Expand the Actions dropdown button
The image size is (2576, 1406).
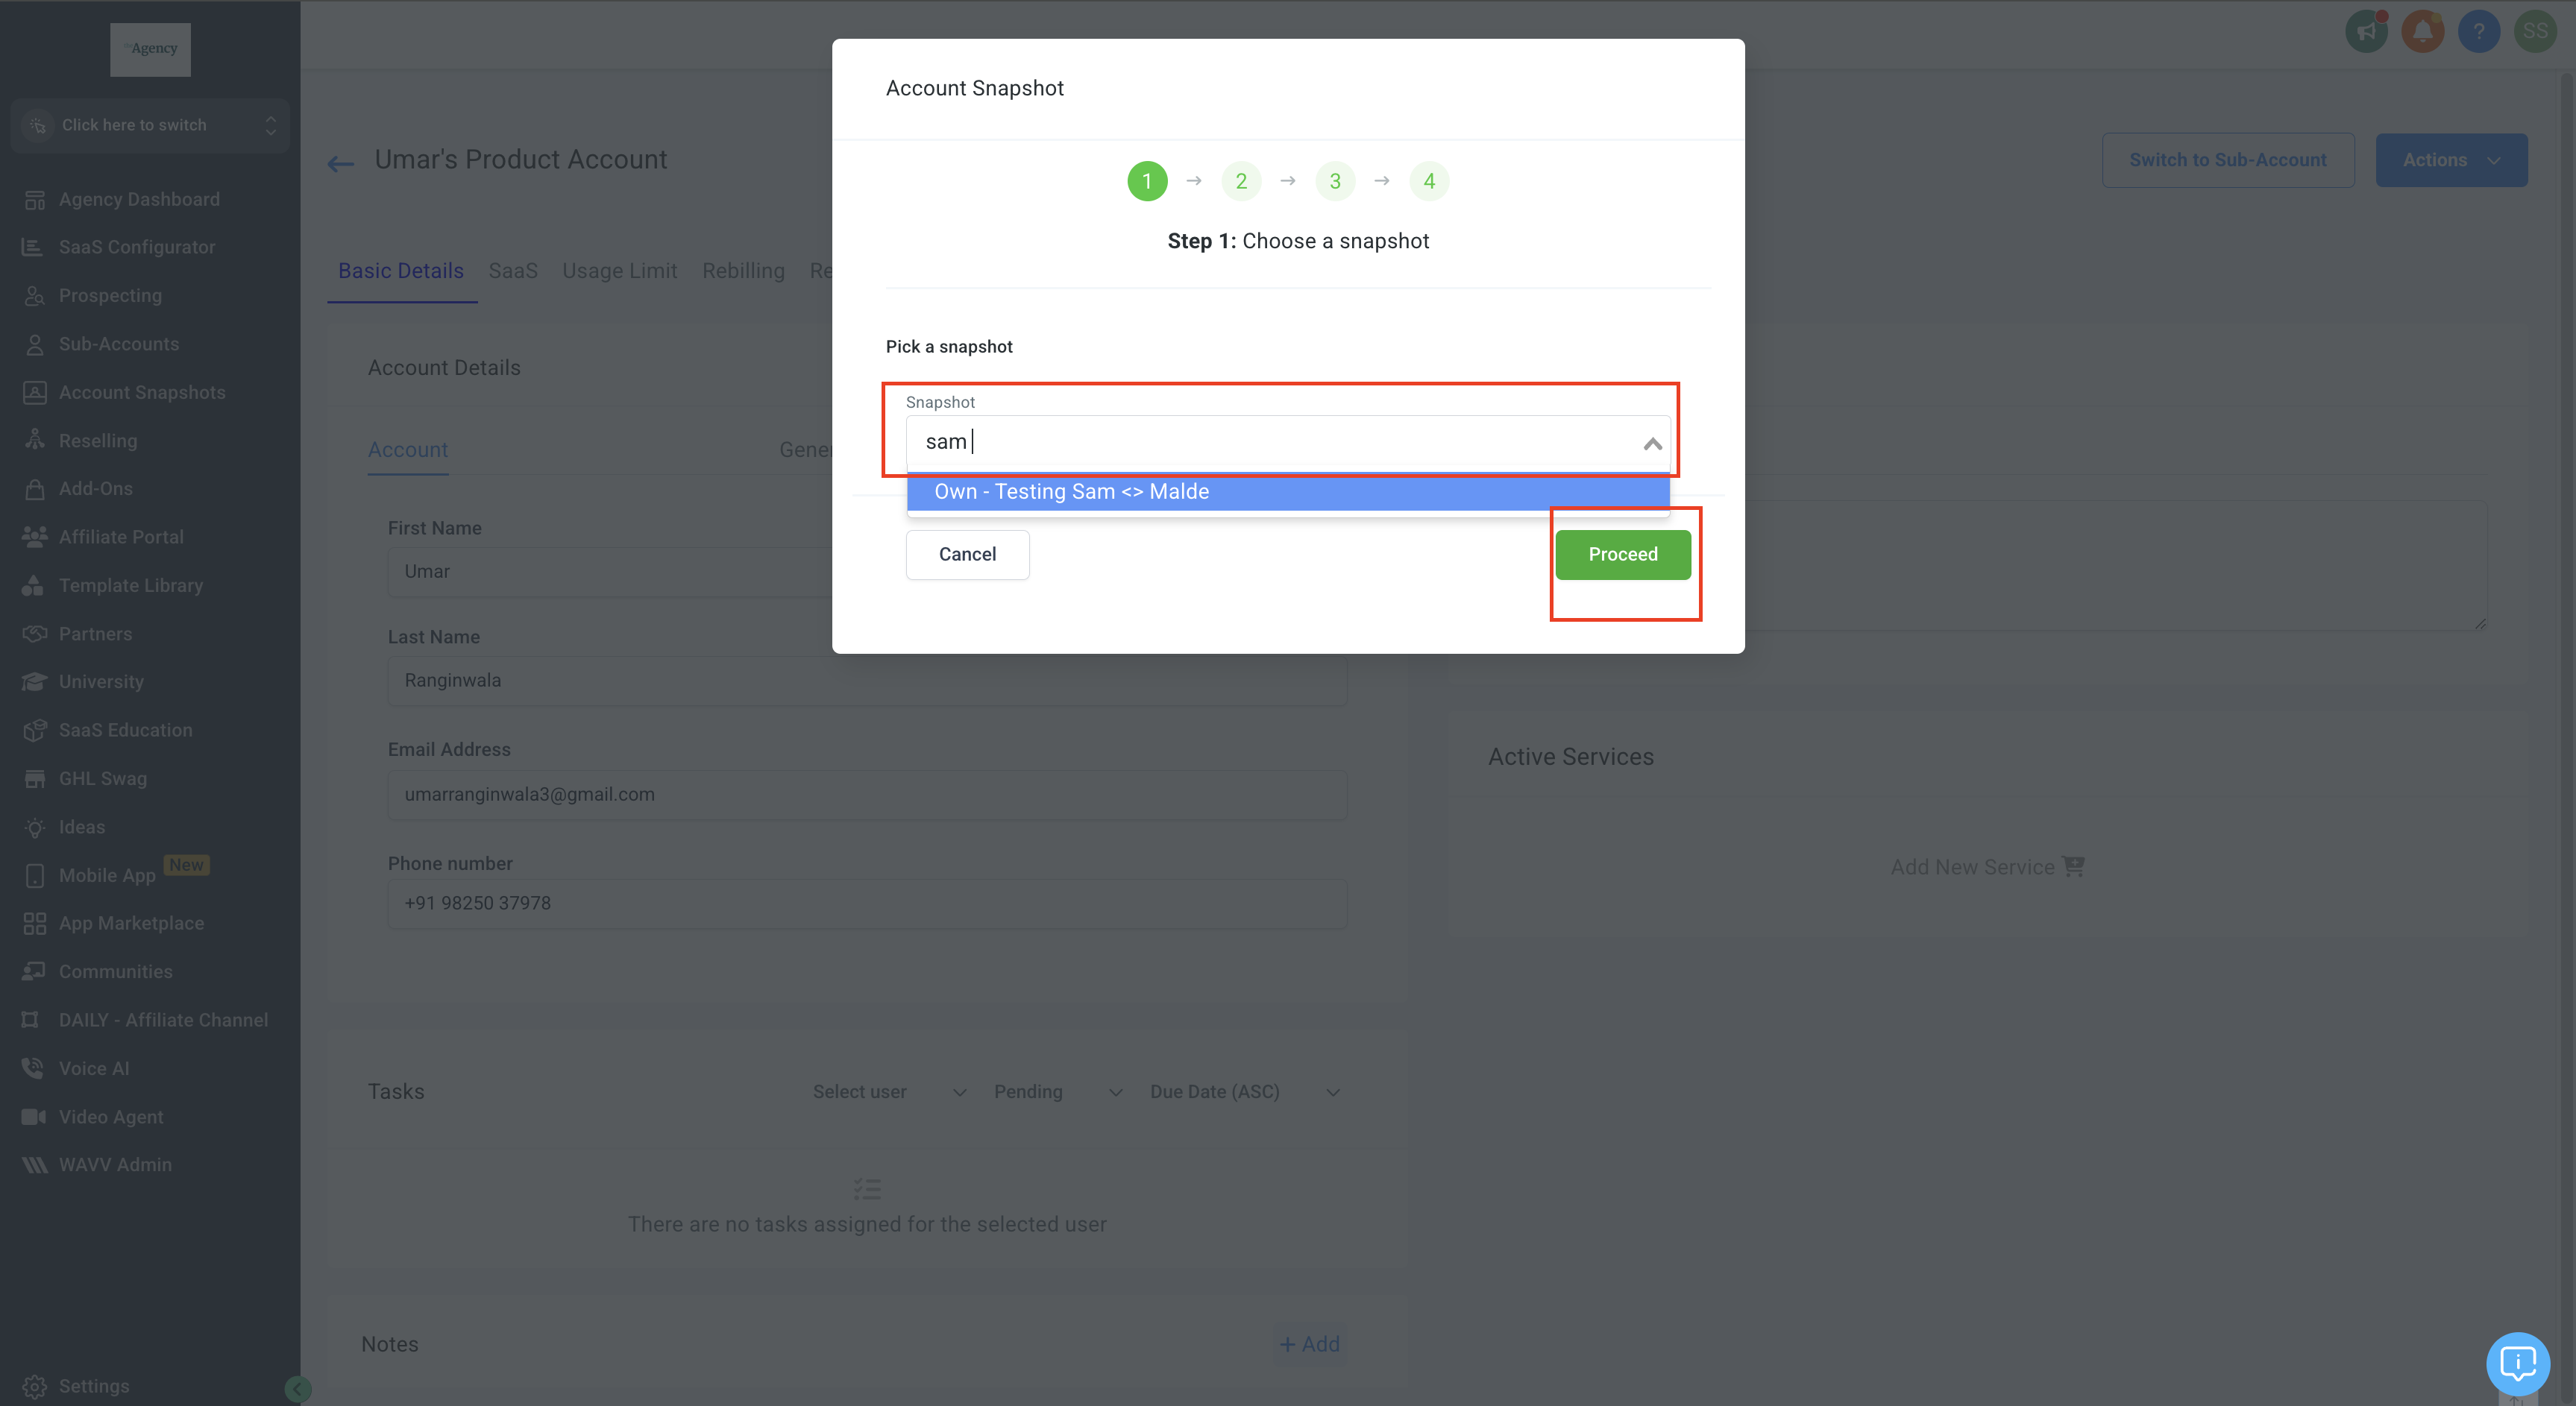(x=2451, y=160)
